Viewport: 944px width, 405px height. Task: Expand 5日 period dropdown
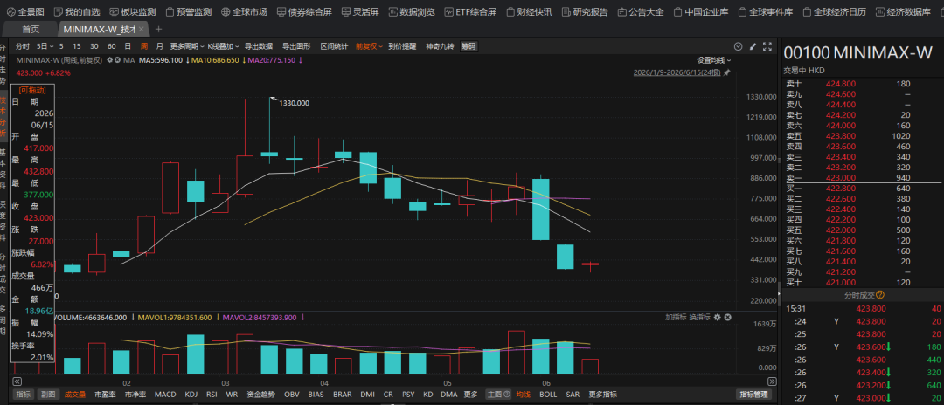pos(45,46)
